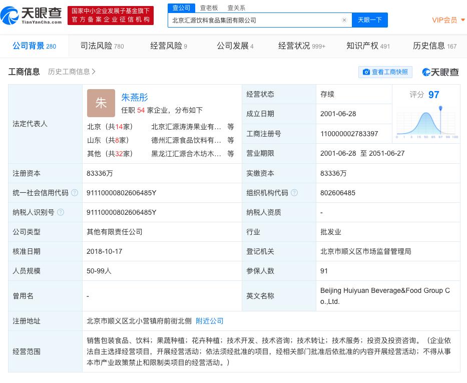Expand 等 after Shandong company list
The image size is (467, 383).
point(230,140)
